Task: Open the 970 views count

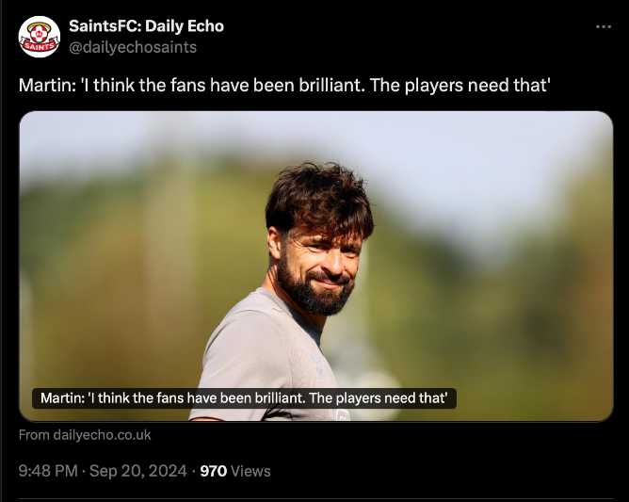Action: [214, 471]
